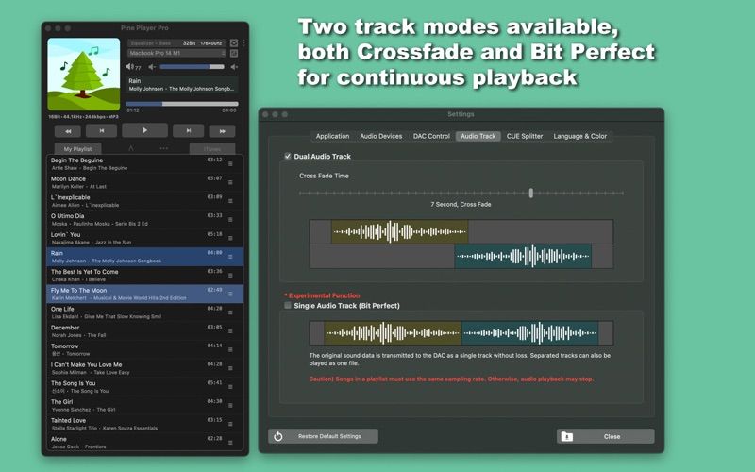Switch to the Application tab
This screenshot has height=472, width=755.
(332, 136)
